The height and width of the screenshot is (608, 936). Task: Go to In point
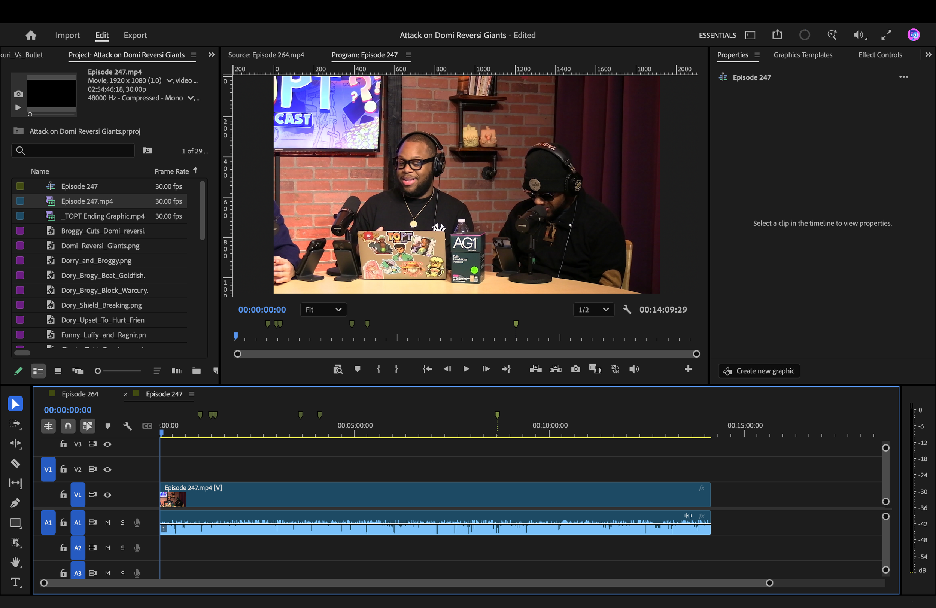tap(427, 369)
